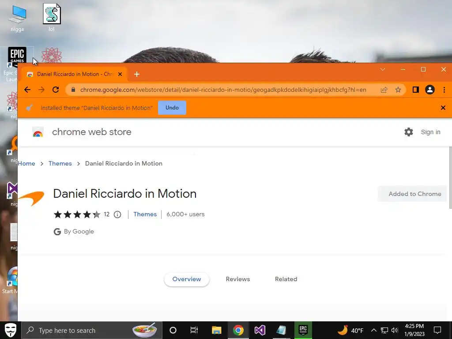Show hidden system tray icons
This screenshot has width=452, height=339.
tap(373, 330)
